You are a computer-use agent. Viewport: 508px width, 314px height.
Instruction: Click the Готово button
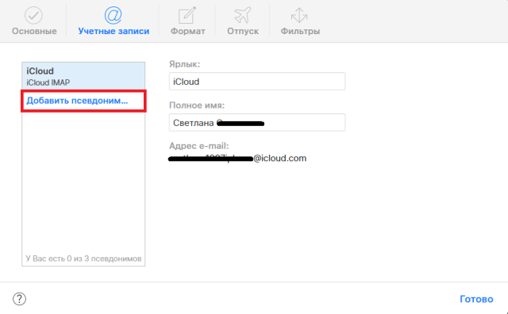tap(476, 299)
